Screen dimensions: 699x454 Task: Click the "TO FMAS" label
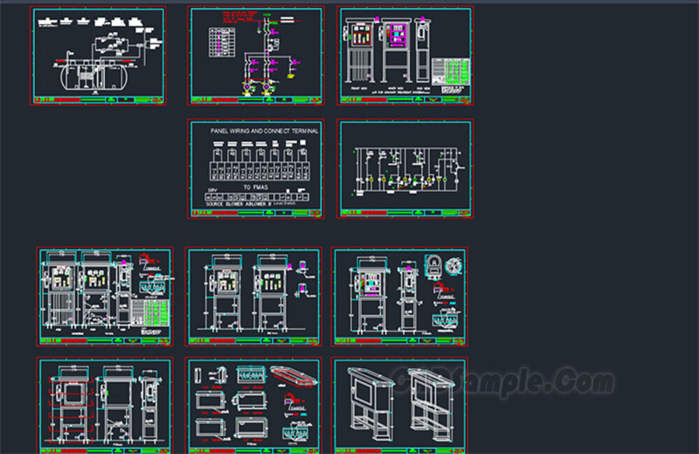click(x=255, y=187)
